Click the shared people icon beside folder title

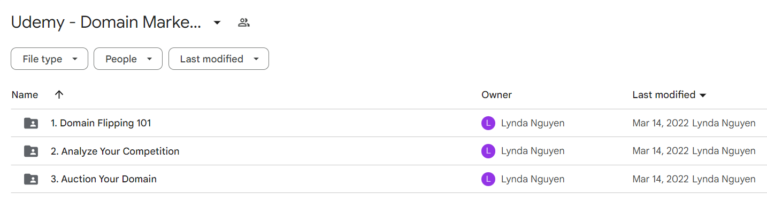pyautogui.click(x=244, y=22)
